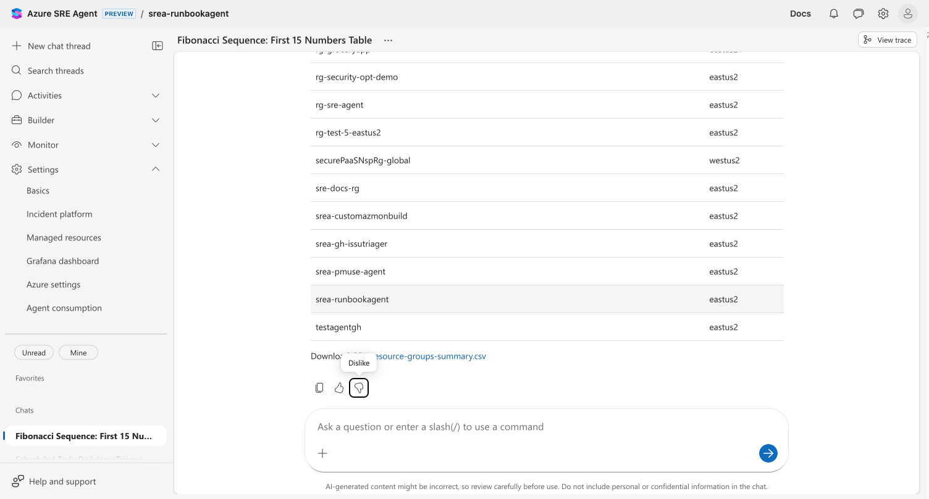Click the Favorites section label
The width and height of the screenshot is (929, 499).
tap(30, 378)
